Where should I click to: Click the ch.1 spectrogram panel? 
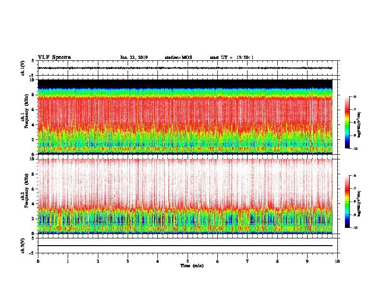[x=185, y=117]
